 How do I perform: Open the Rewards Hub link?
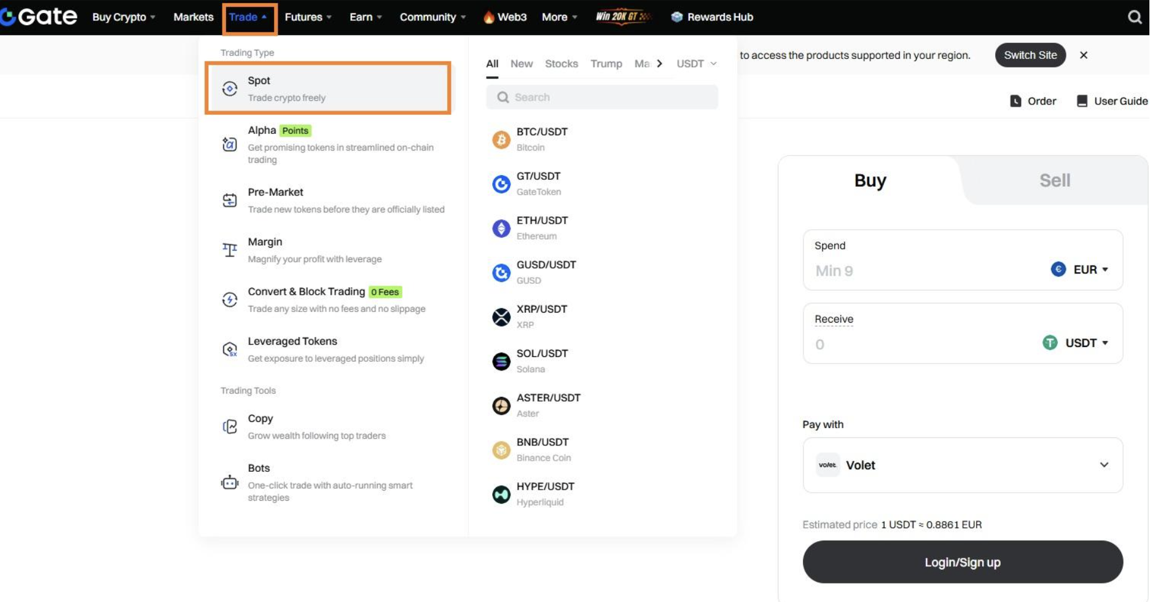point(712,17)
